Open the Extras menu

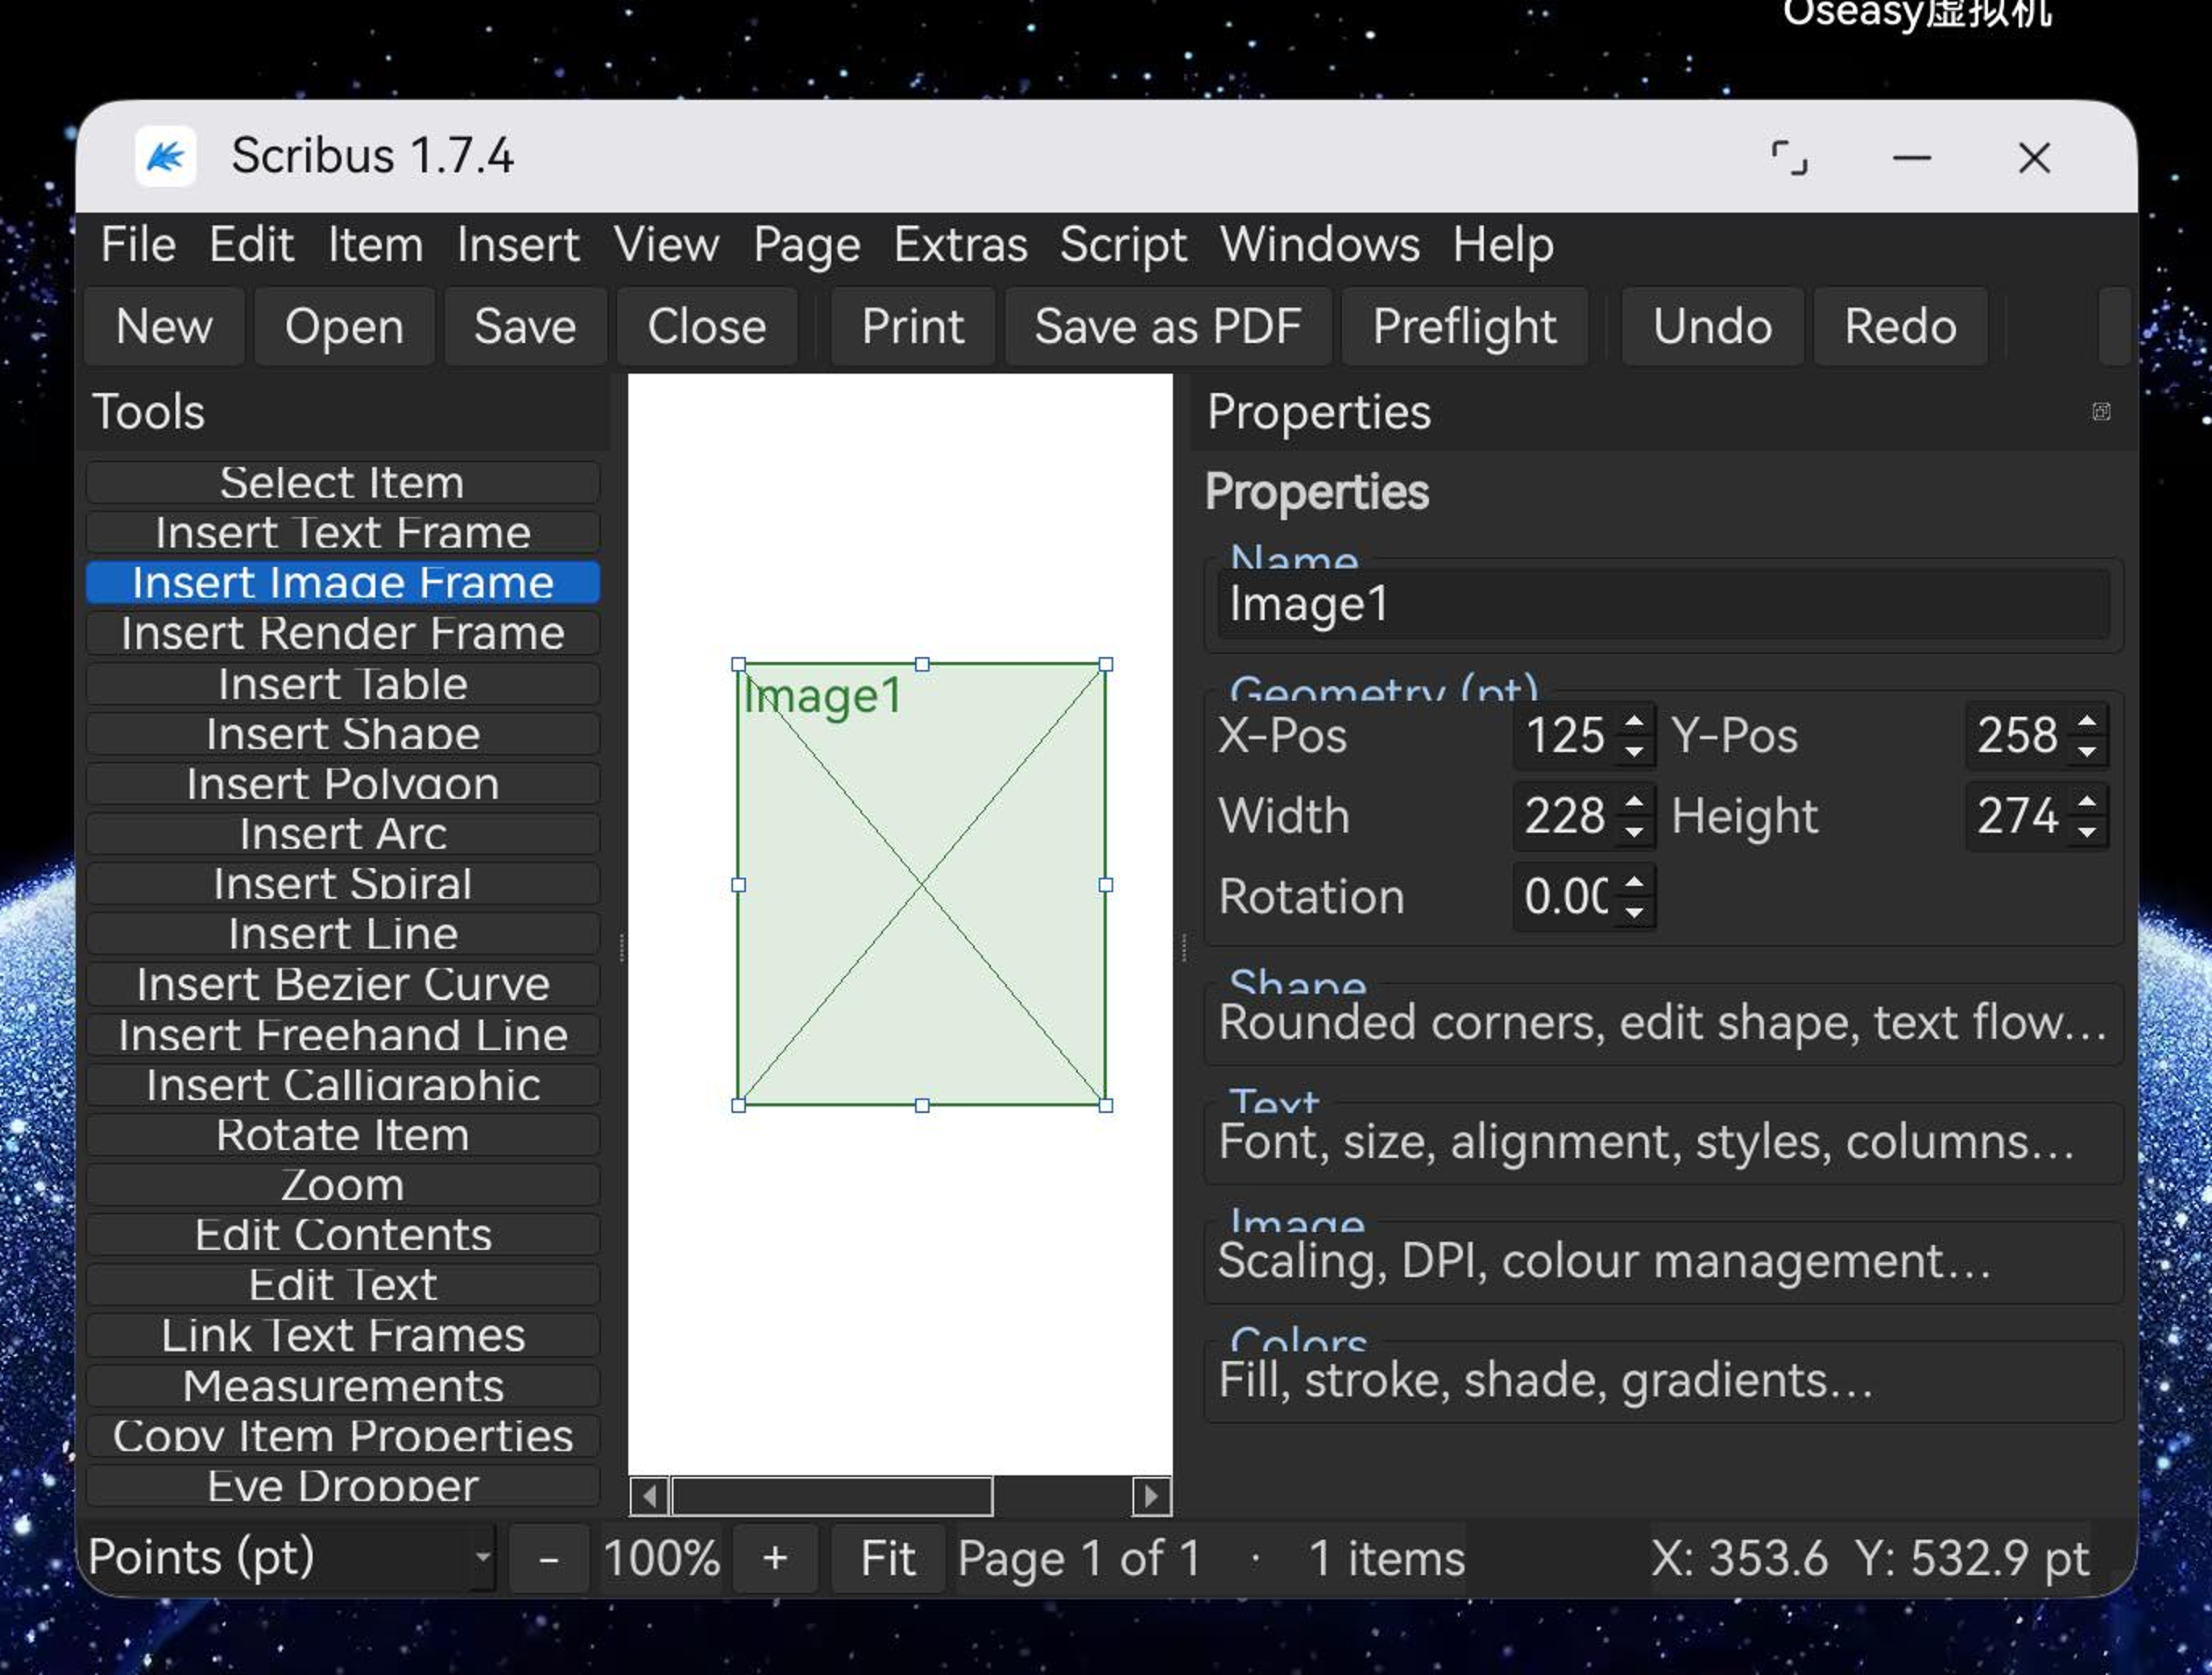tap(960, 245)
